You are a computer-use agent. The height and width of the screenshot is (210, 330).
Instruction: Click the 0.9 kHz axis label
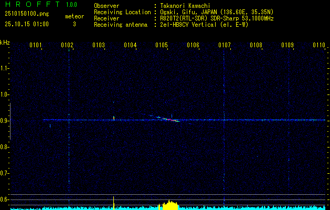(4, 121)
